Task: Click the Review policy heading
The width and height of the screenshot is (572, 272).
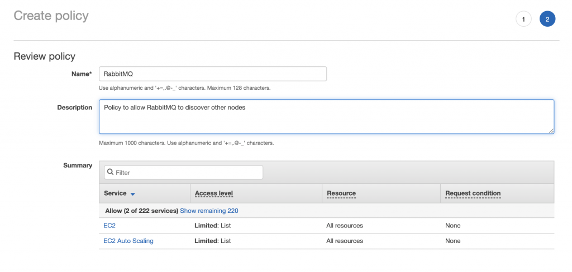Action: pos(45,56)
